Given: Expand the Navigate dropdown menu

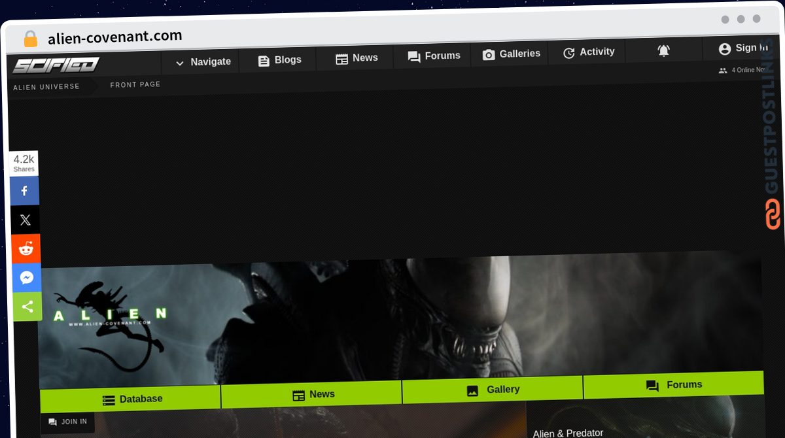Looking at the screenshot, I should point(202,62).
